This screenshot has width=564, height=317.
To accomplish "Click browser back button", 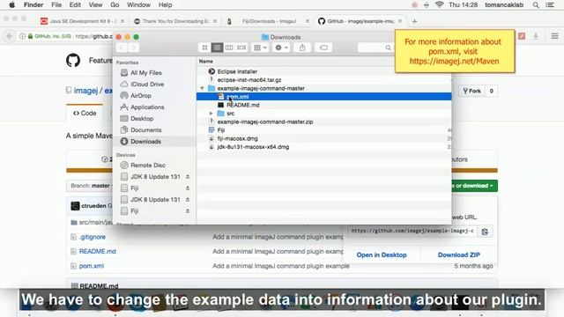I will 10,36.
